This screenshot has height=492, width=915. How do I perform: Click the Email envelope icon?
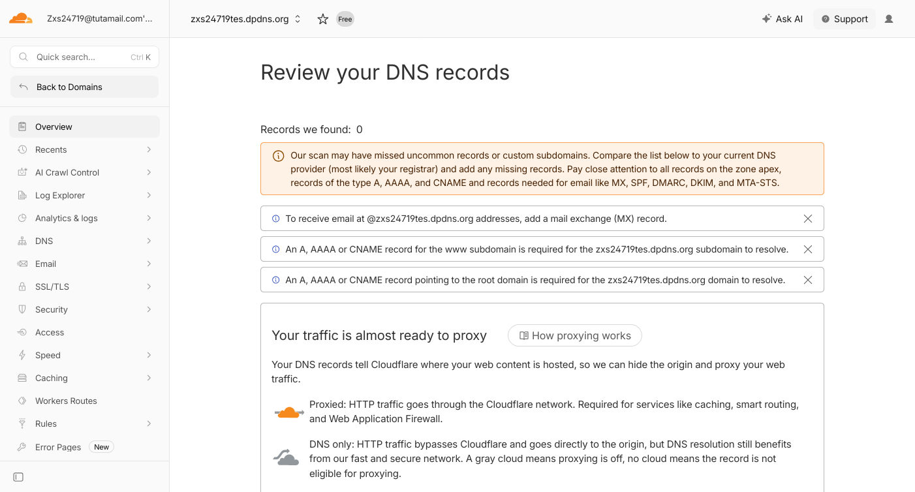[x=22, y=264]
